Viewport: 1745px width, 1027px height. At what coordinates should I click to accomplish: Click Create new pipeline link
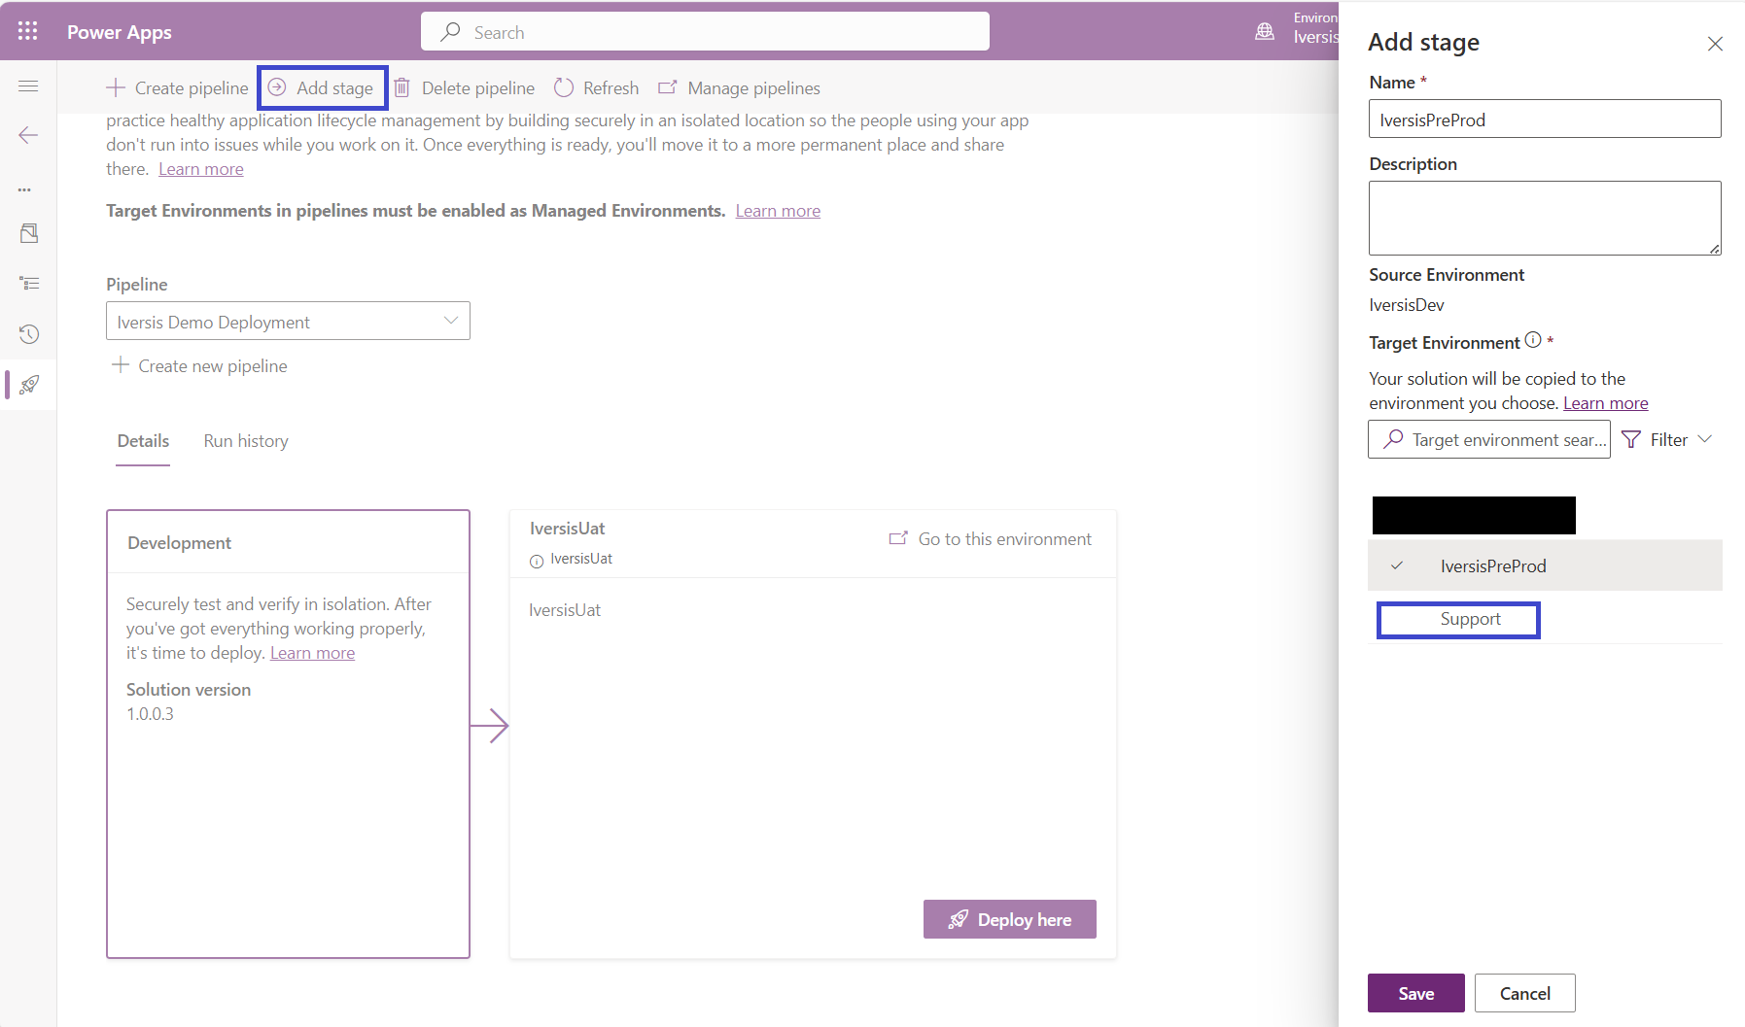tap(200, 366)
